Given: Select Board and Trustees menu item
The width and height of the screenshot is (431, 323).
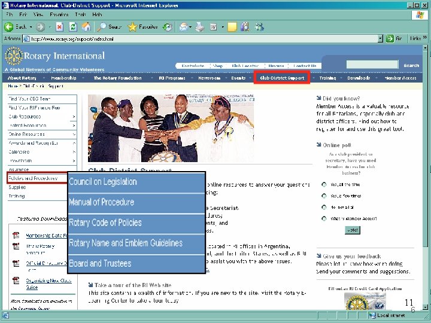Looking at the screenshot, I should 136,264.
